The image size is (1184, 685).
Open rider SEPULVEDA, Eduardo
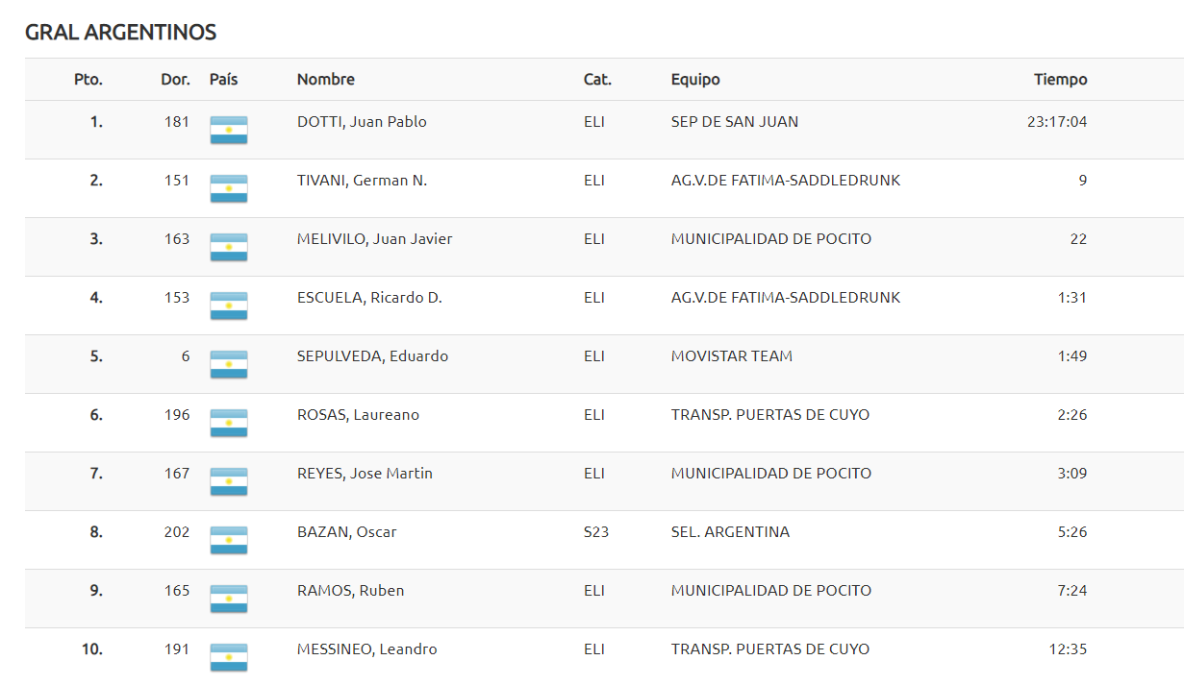(372, 356)
